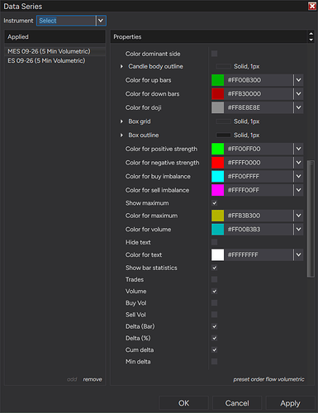Uncheck the Show maximum checkbox

[214, 203]
